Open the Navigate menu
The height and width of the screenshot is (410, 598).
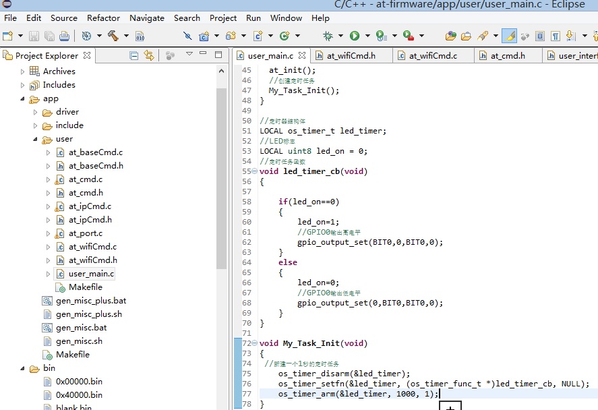[x=147, y=18]
